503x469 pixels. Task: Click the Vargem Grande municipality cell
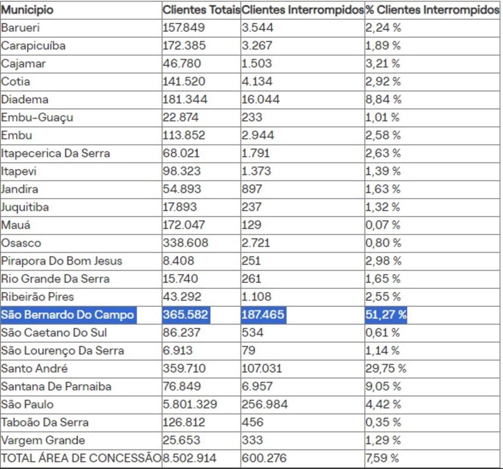[43, 440]
